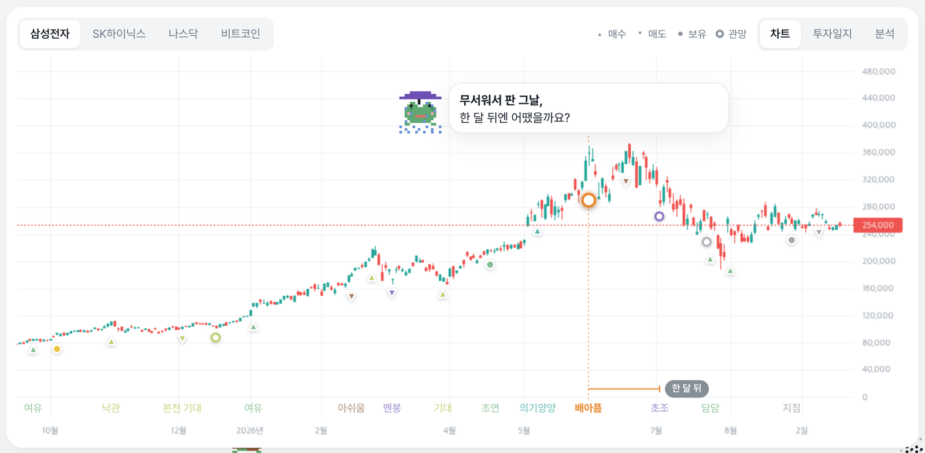This screenshot has width=925, height=453.
Task: Click the 초연 mood label
Action: pyautogui.click(x=490, y=408)
